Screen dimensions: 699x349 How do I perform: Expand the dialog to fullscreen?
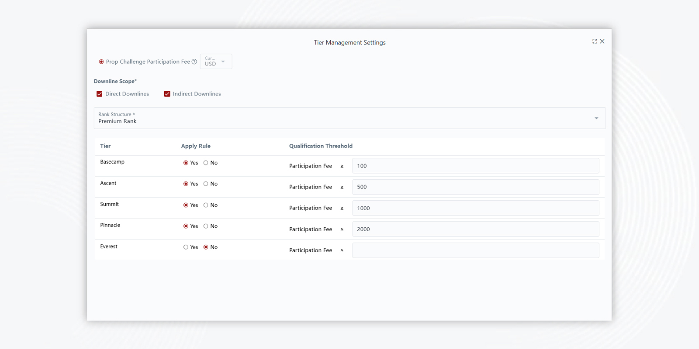(595, 41)
